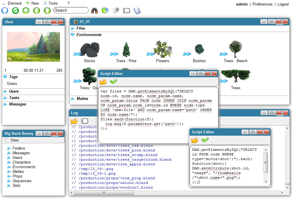The width and height of the screenshot is (292, 199).
Task: Click the binoculars search icon
Action: click(94, 10)
